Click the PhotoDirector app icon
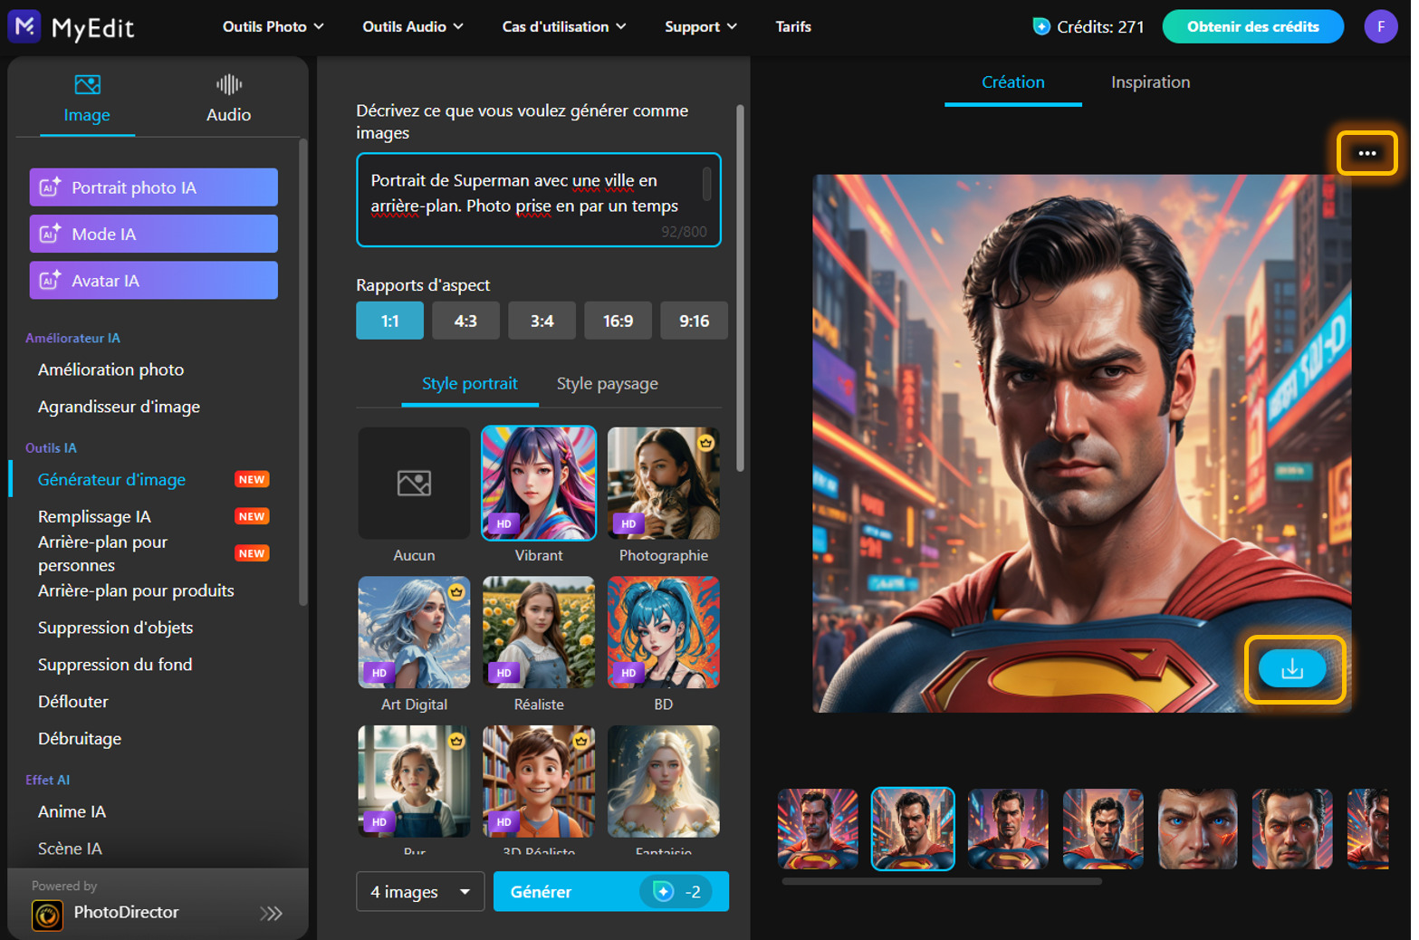This screenshot has height=940, width=1419. point(47,915)
